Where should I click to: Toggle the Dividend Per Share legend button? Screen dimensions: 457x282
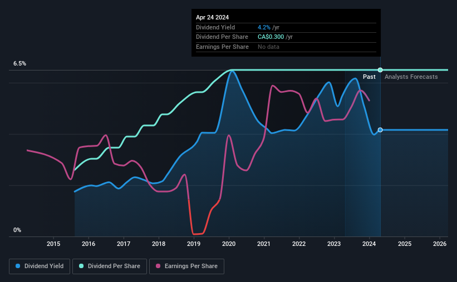coord(110,266)
